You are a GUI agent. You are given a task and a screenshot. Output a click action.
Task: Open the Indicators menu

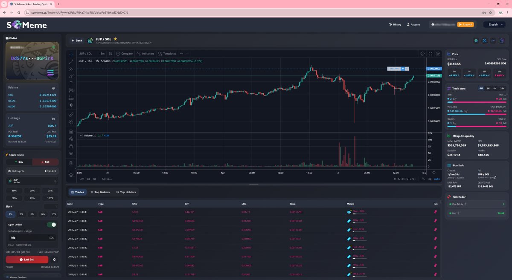pyautogui.click(x=146, y=54)
